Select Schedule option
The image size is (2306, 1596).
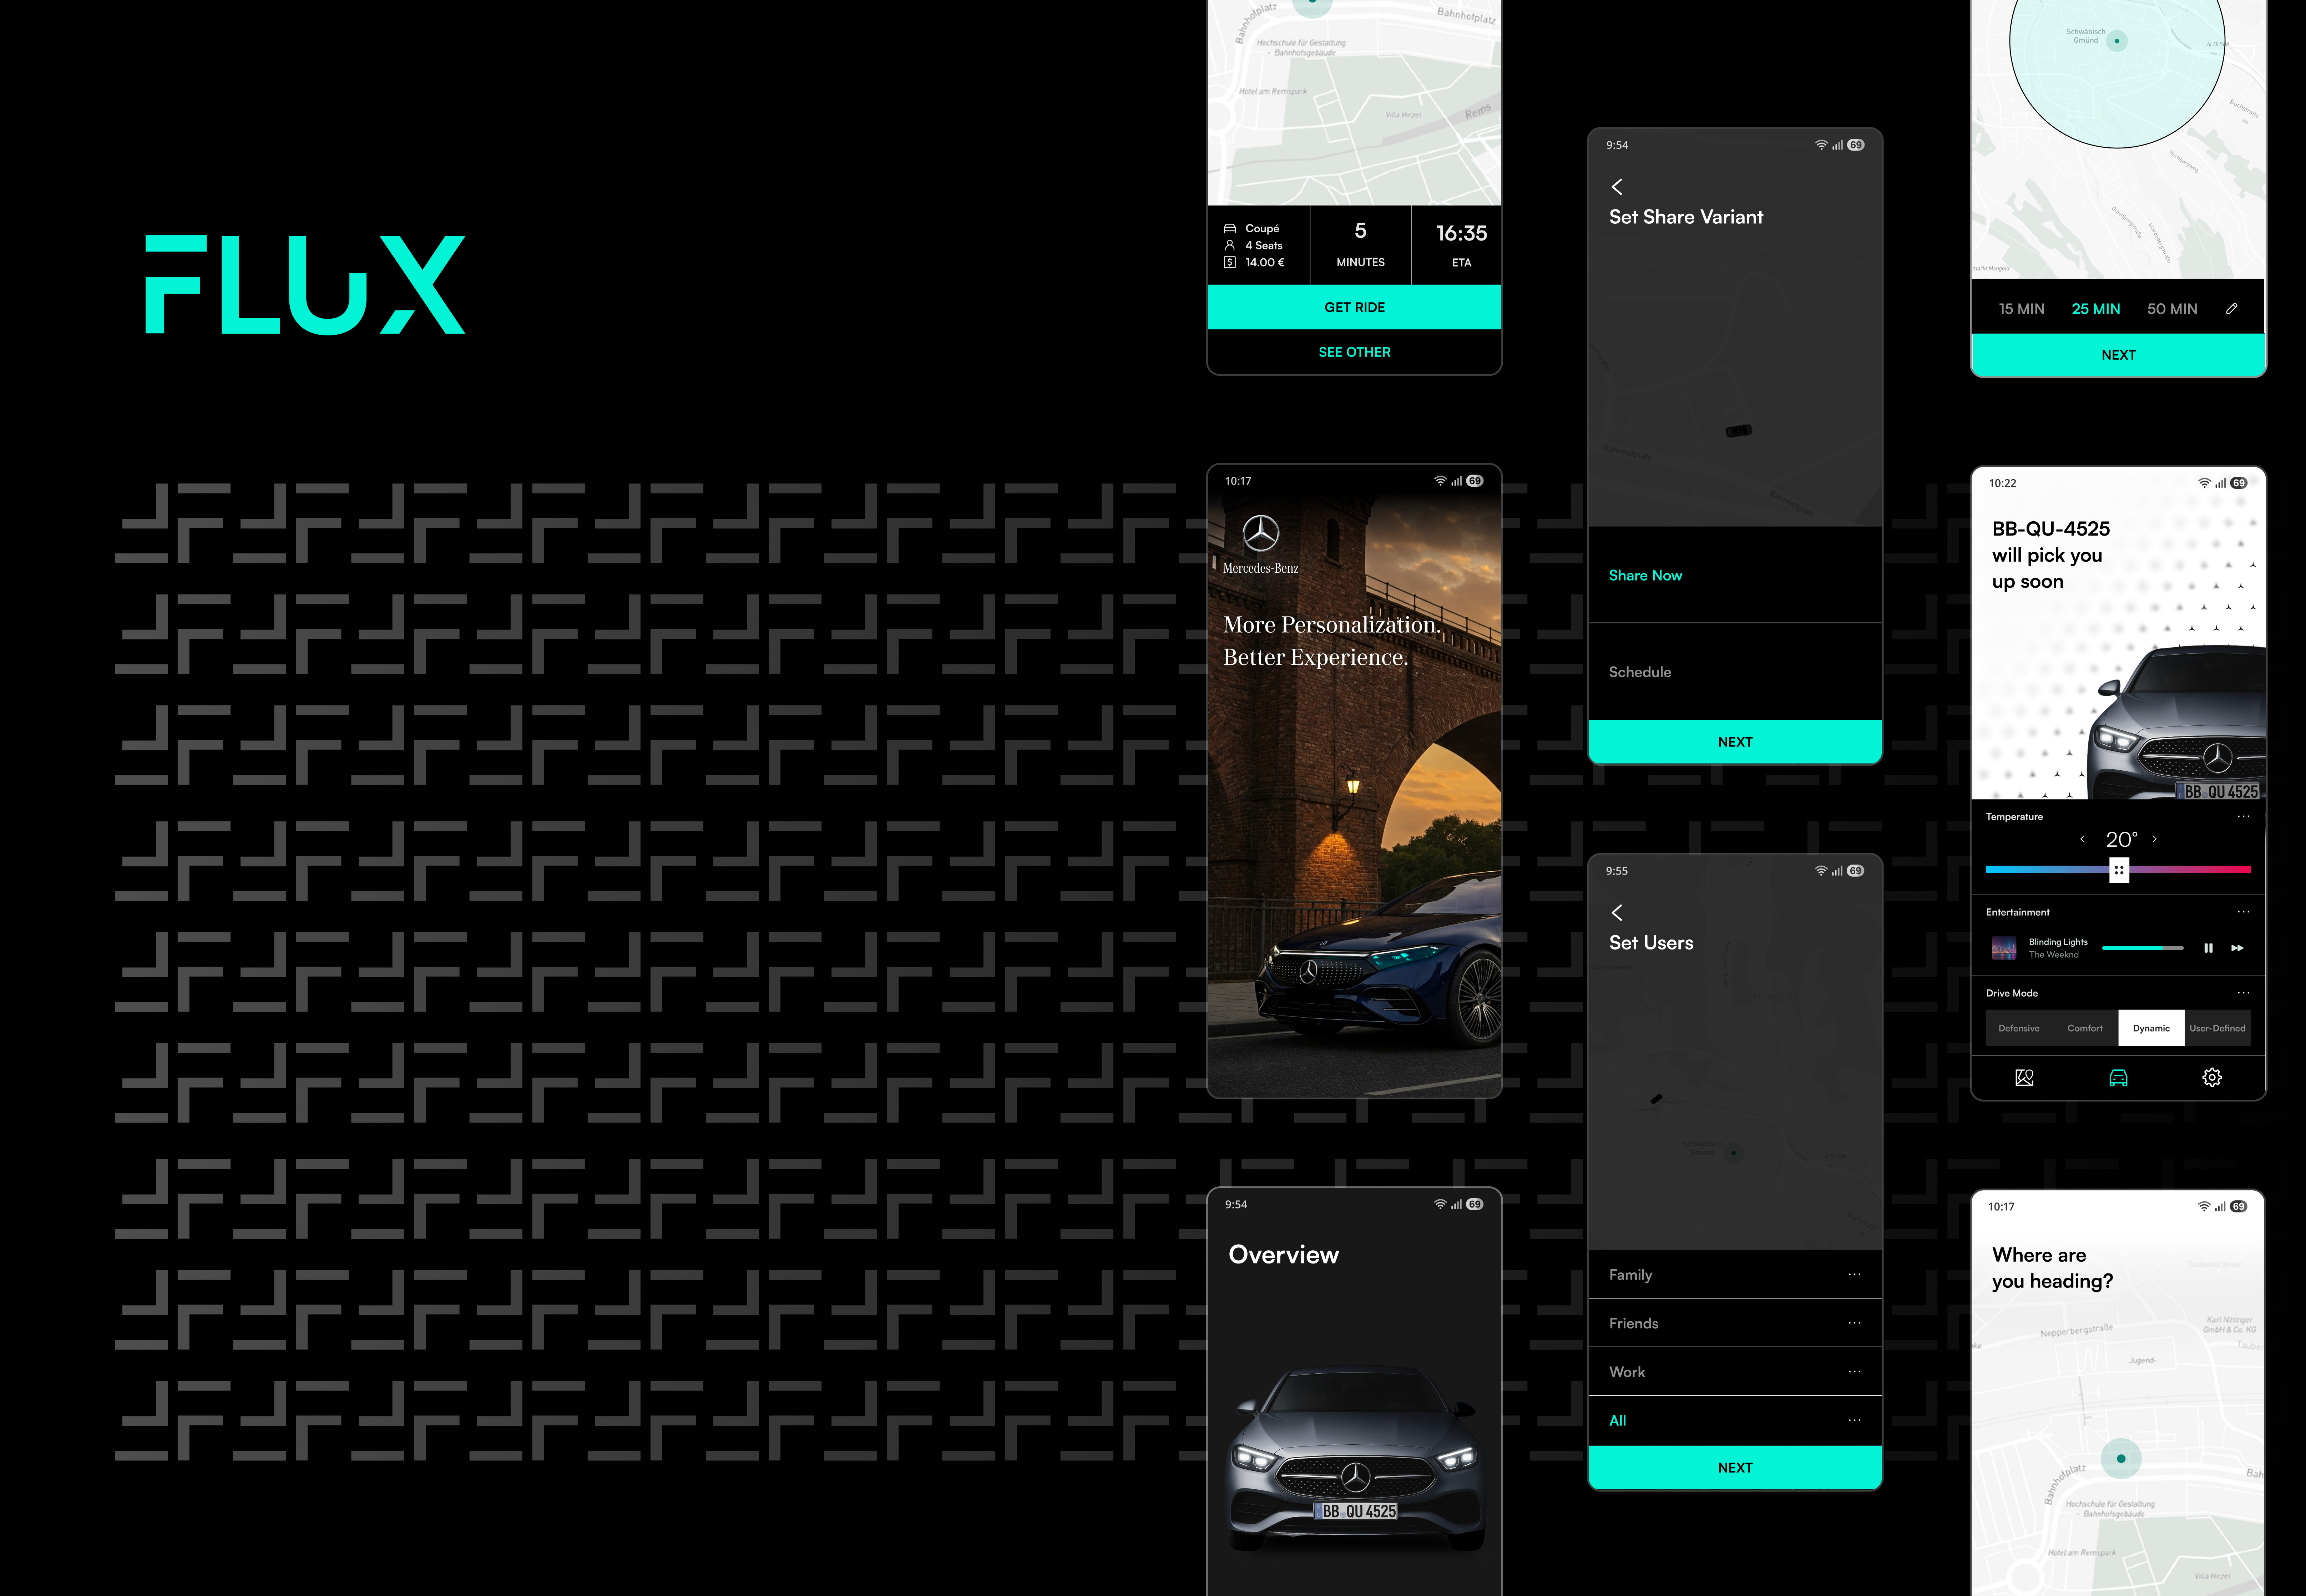[1735, 672]
